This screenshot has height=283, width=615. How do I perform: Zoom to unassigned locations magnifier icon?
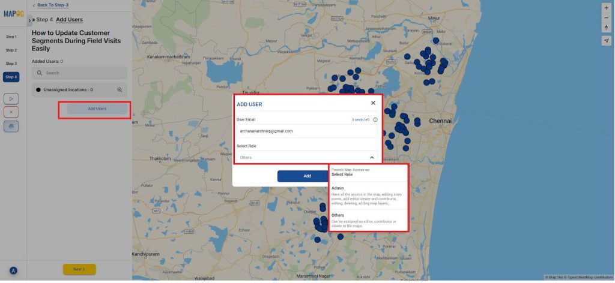click(120, 90)
